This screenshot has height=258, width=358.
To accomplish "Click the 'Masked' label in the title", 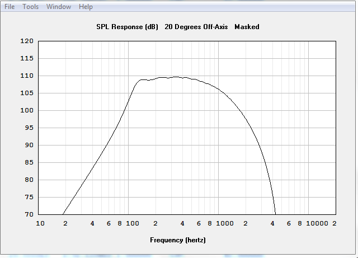I will 247,27.
